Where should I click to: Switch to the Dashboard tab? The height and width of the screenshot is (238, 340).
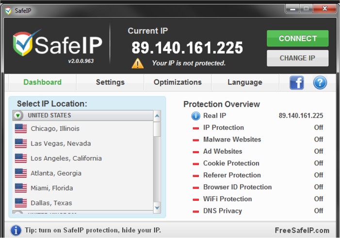point(43,82)
